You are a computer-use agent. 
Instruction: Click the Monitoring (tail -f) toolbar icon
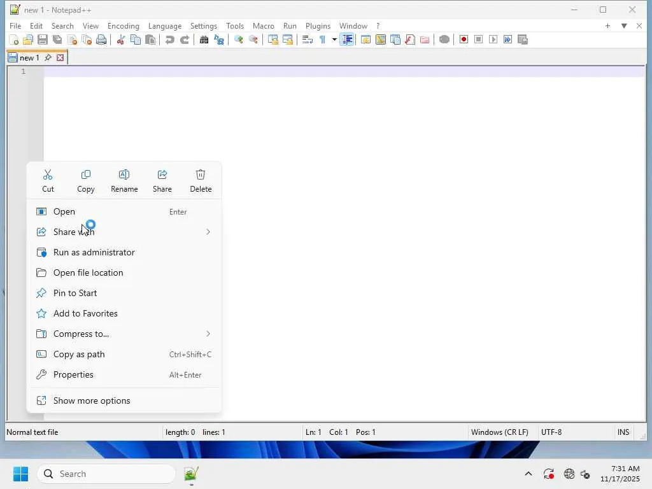[444, 40]
